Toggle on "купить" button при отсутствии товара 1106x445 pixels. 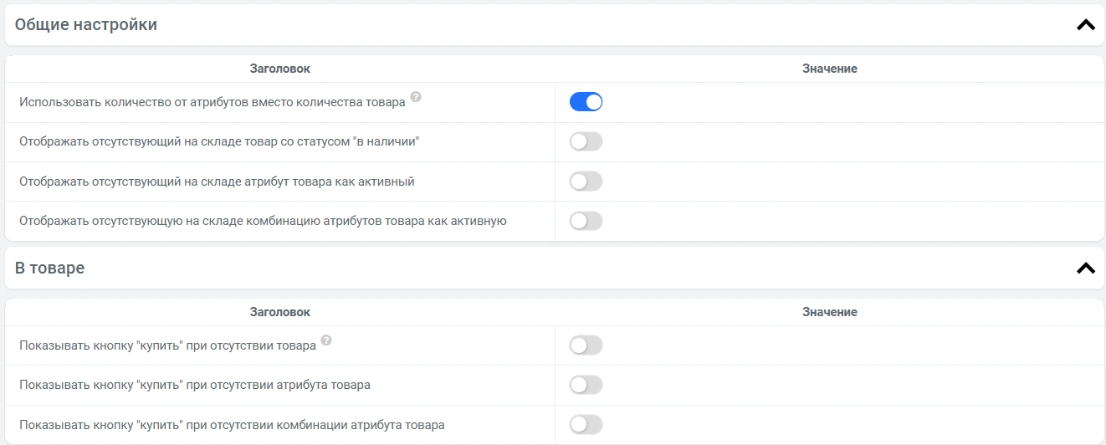pos(586,345)
